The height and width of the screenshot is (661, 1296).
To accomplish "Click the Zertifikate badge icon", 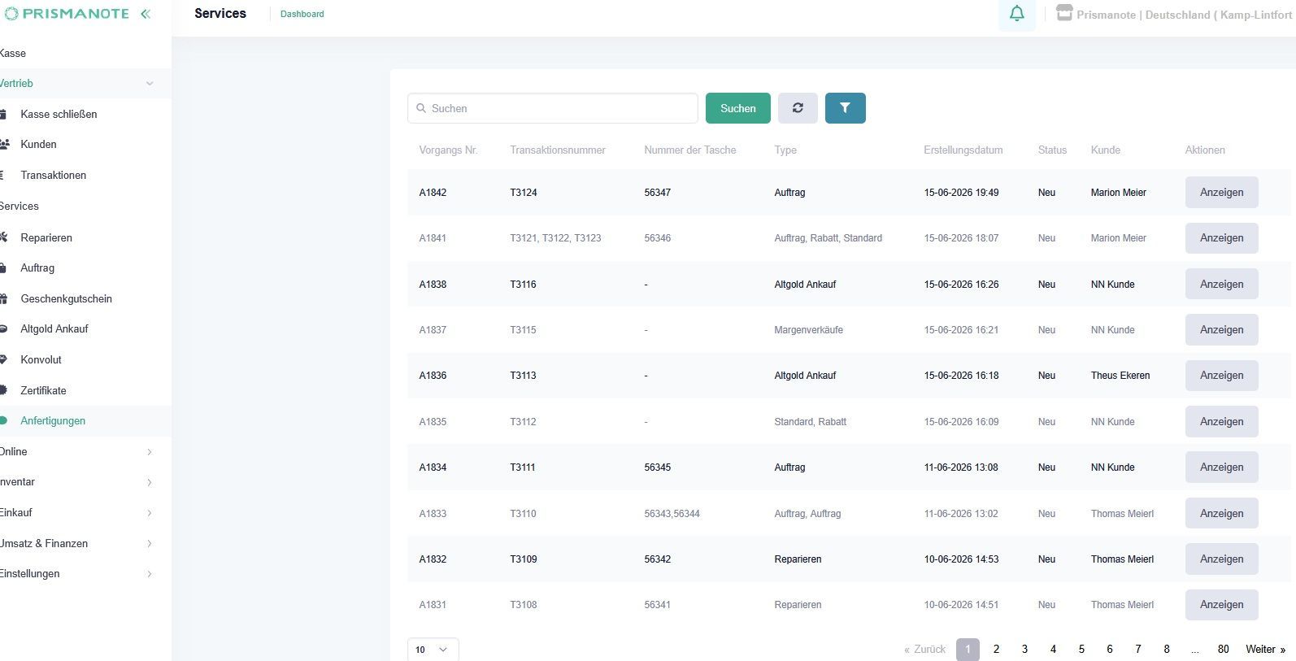I will tap(4, 390).
